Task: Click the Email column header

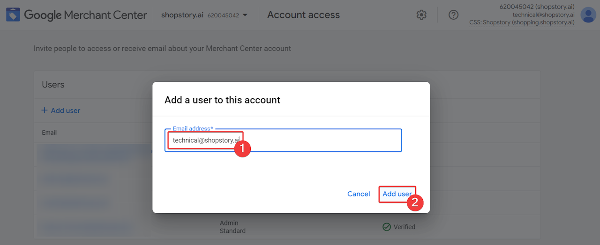Action: pos(49,133)
